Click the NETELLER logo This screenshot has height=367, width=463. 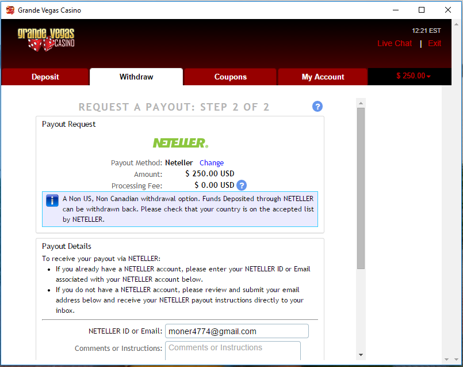point(181,143)
